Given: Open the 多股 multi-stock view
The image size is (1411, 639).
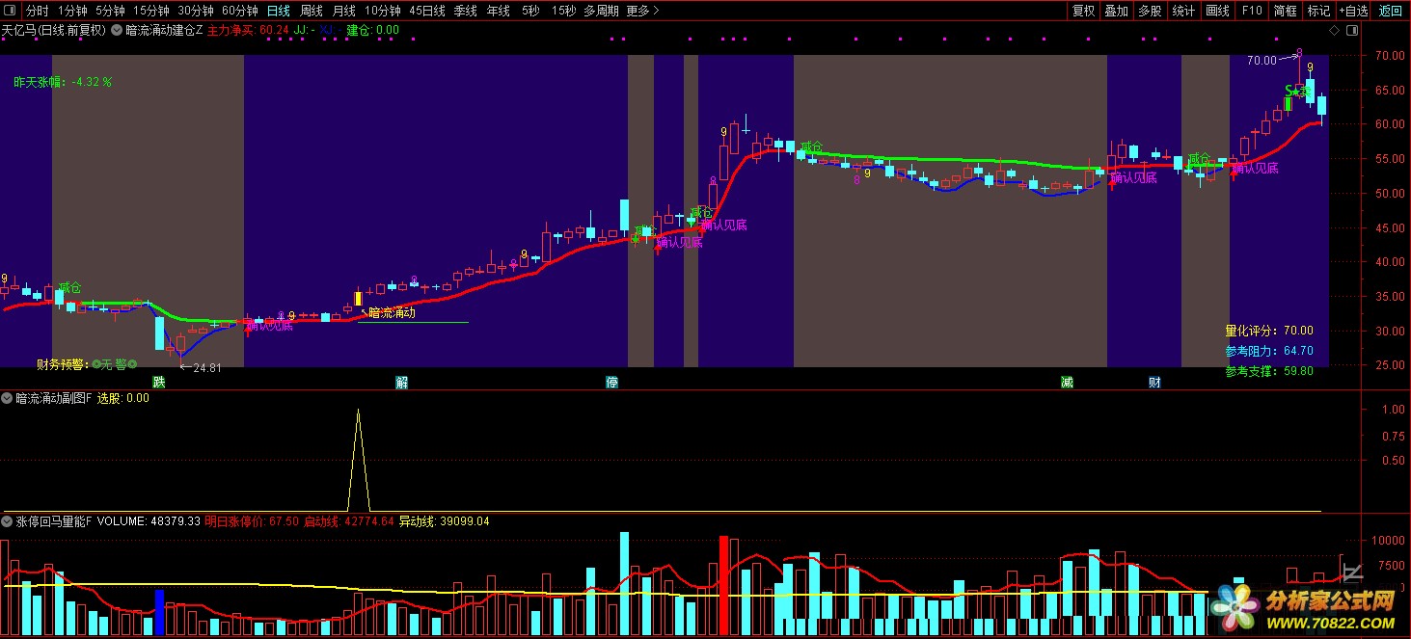Looking at the screenshot, I should (x=1150, y=11).
